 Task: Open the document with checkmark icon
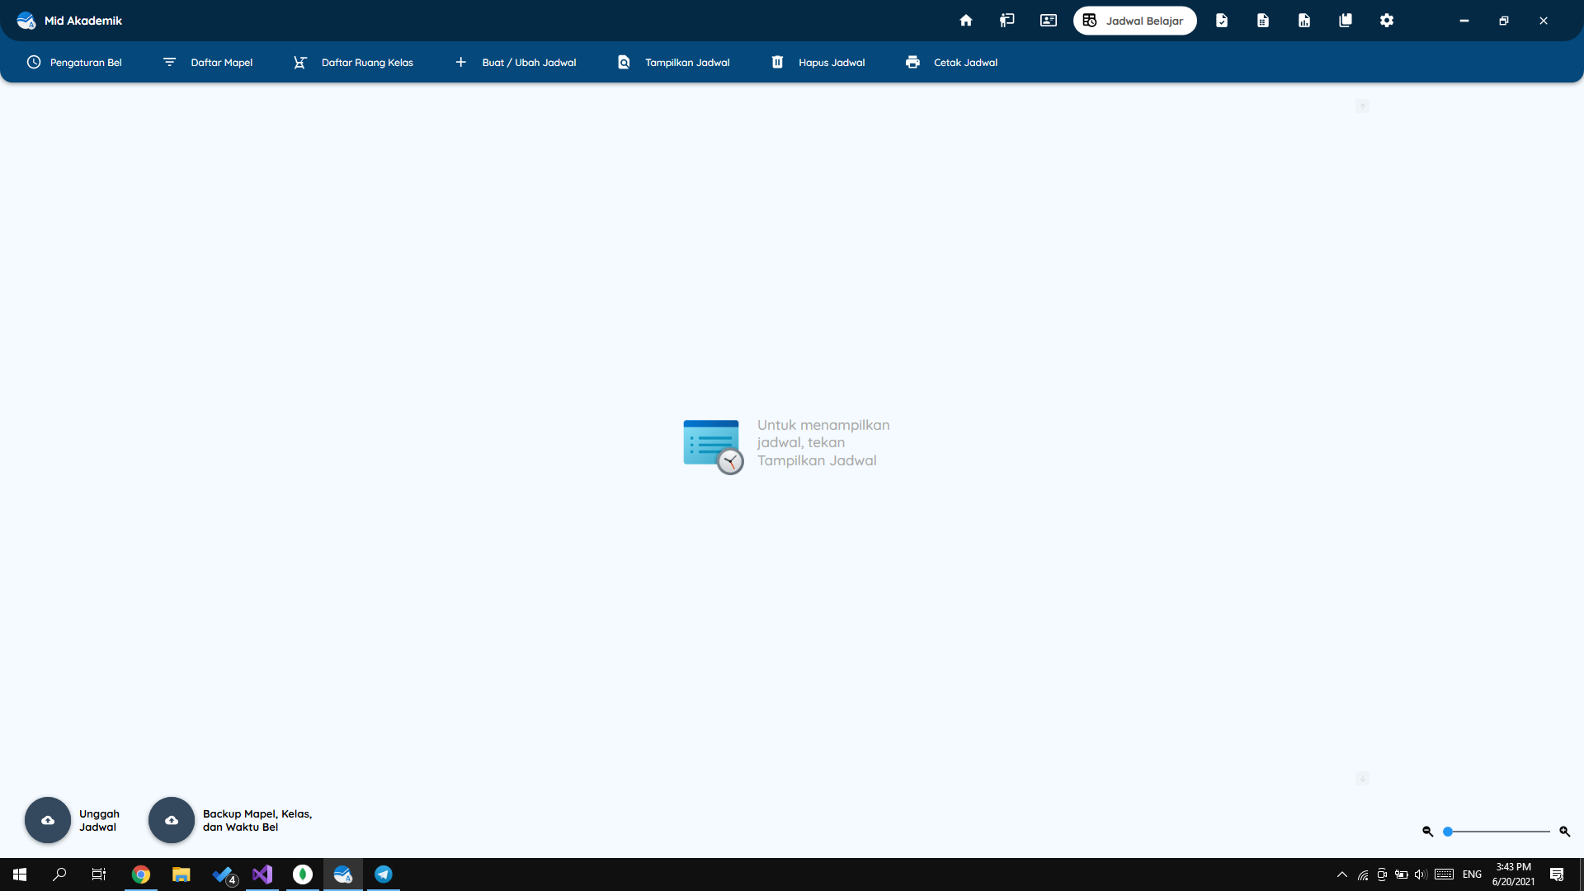[1222, 21]
